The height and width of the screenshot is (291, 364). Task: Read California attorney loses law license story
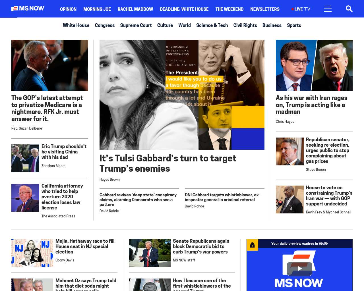[62, 197]
